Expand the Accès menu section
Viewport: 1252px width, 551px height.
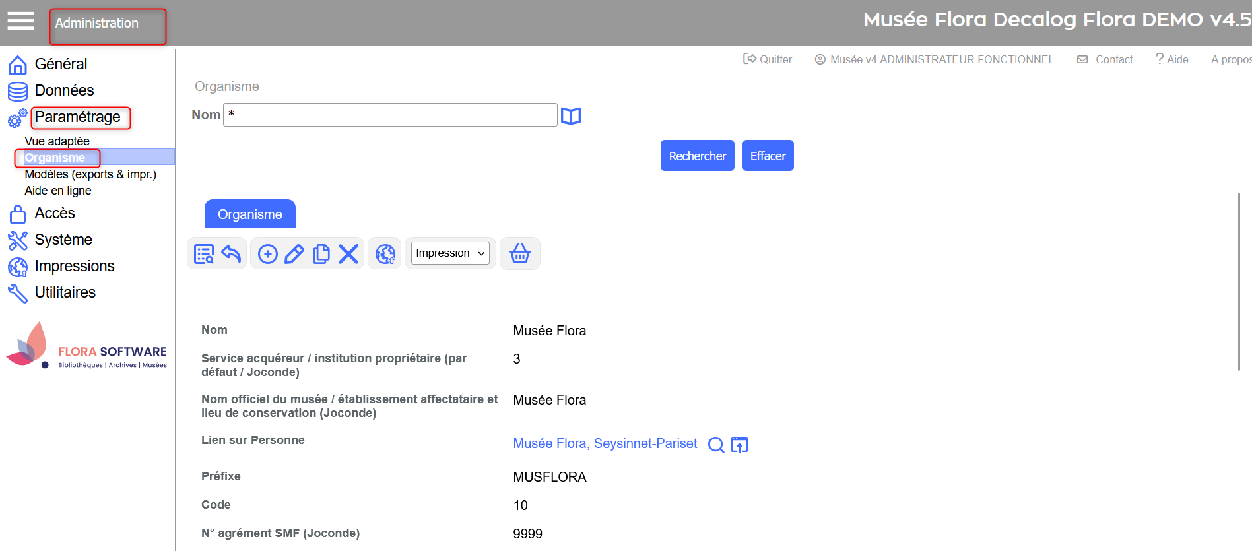[55, 214]
